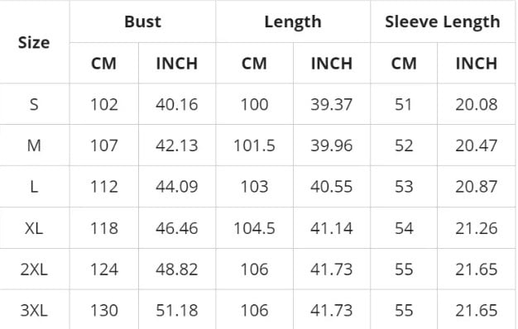
Task: Select the length inch value 40.55
Action: coord(331,187)
